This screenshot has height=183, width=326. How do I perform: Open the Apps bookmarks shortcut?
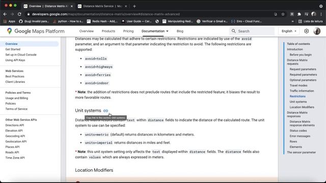[x=10, y=21]
